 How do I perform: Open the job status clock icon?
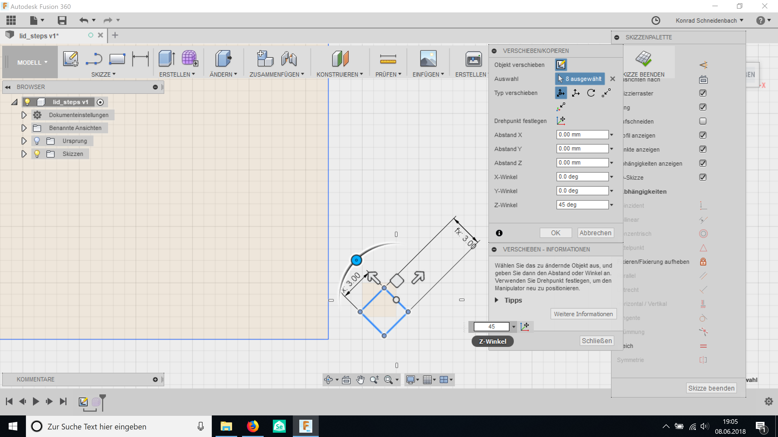(x=655, y=21)
